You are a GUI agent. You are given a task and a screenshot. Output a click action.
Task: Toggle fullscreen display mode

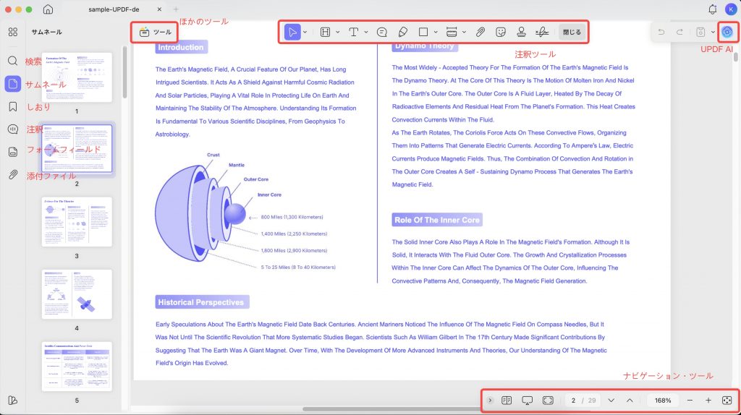pos(548,401)
